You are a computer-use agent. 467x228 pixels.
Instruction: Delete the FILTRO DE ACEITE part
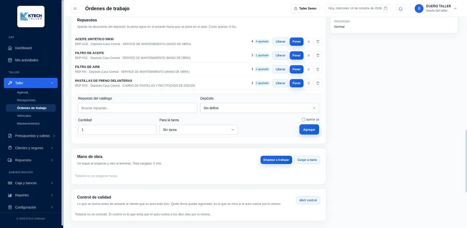click(x=318, y=55)
